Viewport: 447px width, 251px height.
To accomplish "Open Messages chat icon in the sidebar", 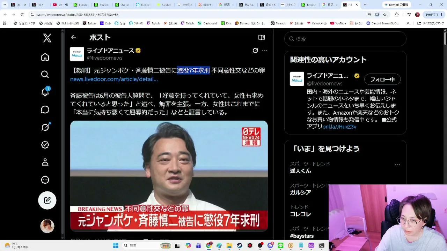I will coord(45,109).
